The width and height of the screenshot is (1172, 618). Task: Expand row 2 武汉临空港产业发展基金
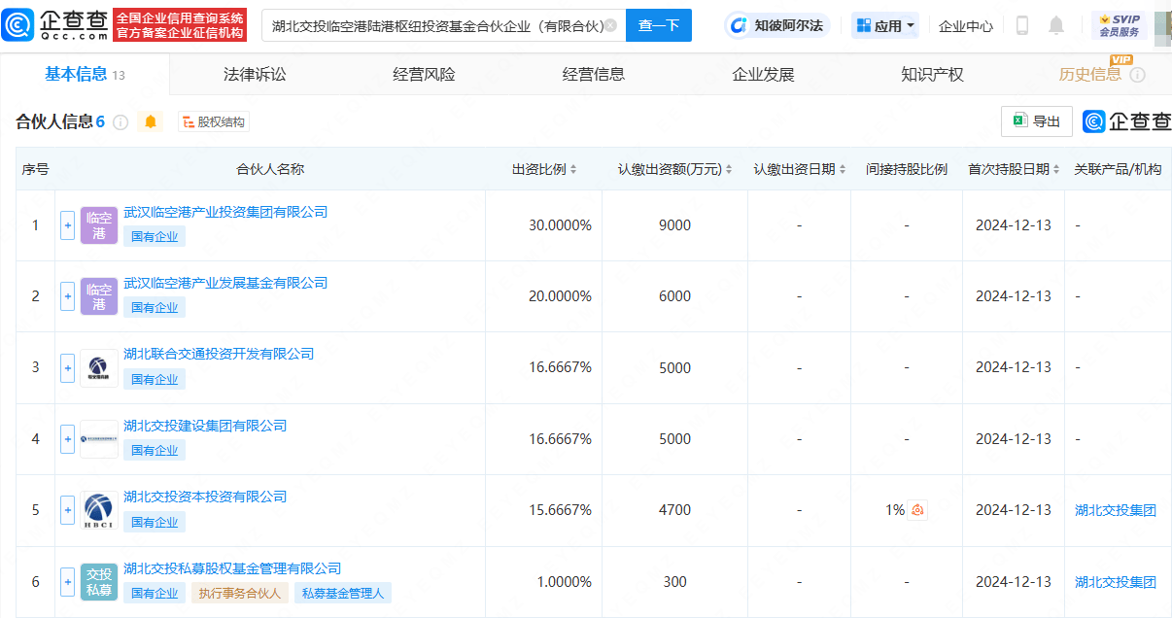point(67,296)
